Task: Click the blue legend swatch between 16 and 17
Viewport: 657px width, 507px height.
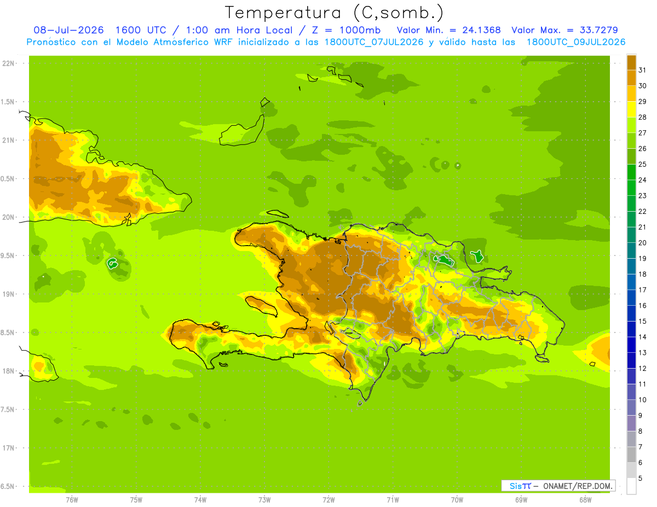Action: point(631,298)
